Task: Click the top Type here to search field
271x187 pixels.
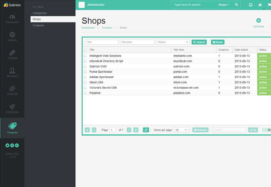Action: [193, 5]
